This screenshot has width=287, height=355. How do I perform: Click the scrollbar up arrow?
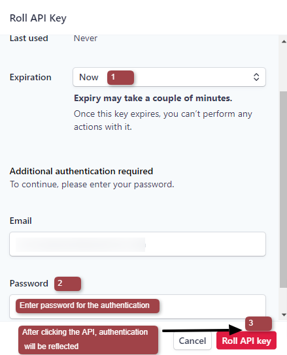click(284, 42)
